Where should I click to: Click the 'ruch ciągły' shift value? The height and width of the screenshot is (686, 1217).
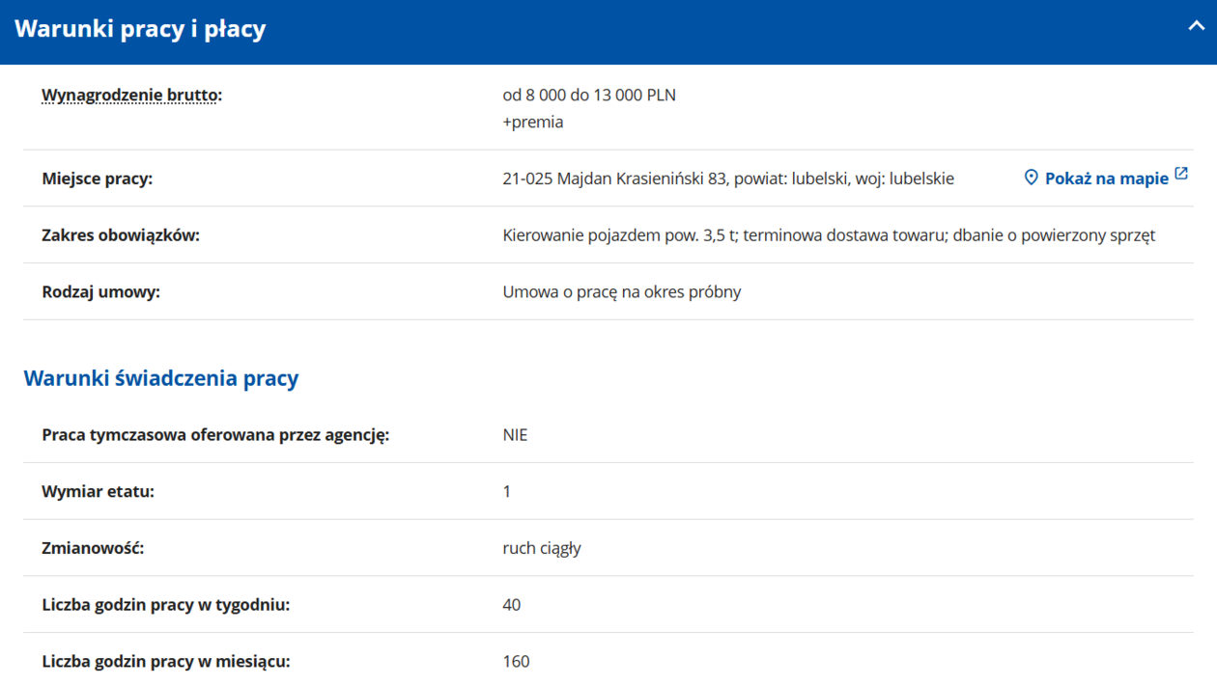coord(542,548)
